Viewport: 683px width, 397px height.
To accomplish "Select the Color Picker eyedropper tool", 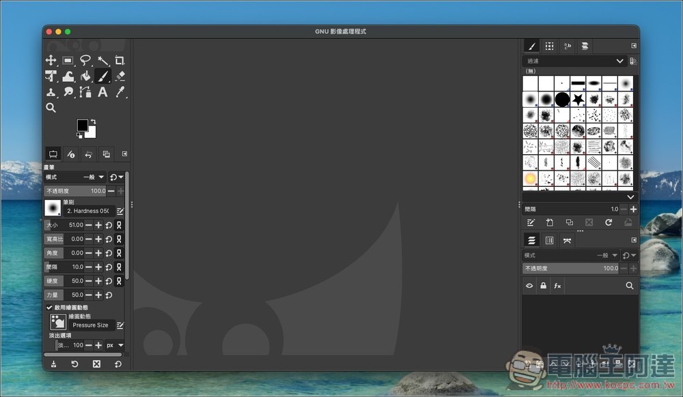I will [x=120, y=92].
